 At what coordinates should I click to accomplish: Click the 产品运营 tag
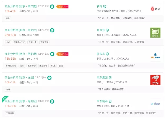click(x=10, y=113)
